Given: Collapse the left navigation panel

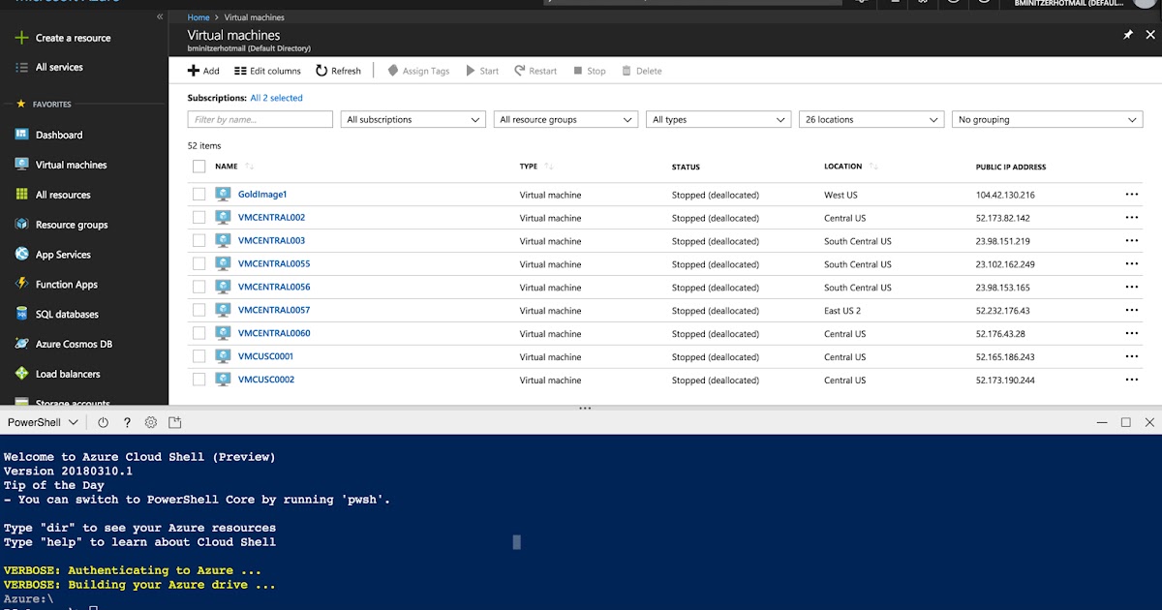Looking at the screenshot, I should point(158,15).
